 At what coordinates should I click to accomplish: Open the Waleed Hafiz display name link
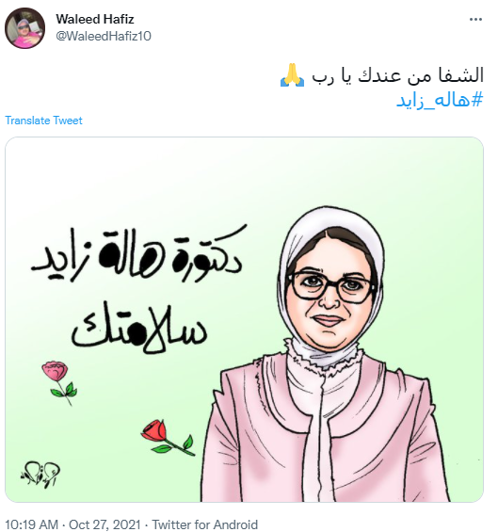tap(95, 19)
